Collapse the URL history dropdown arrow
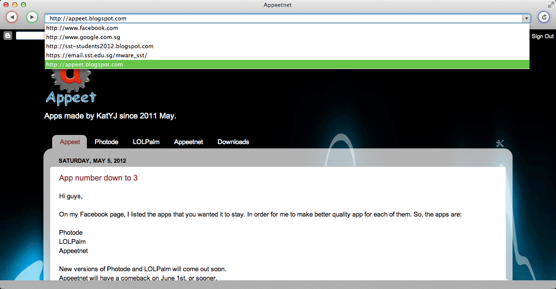The width and height of the screenshot is (556, 289). 526,18
